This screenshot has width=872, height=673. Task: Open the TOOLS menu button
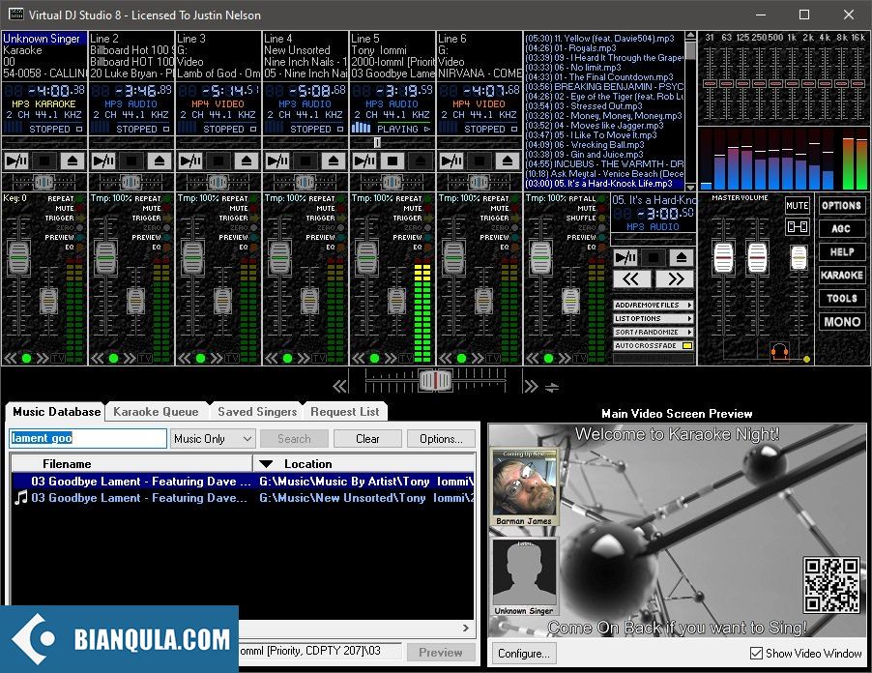(841, 298)
